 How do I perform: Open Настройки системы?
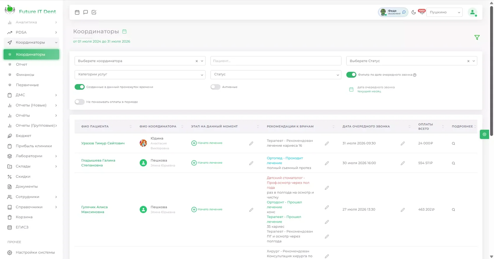click(x=31, y=253)
